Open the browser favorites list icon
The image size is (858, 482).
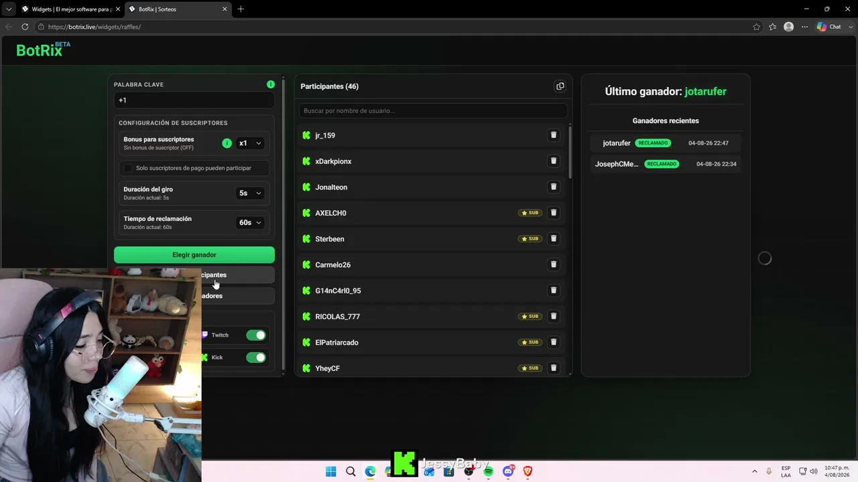[x=773, y=27]
